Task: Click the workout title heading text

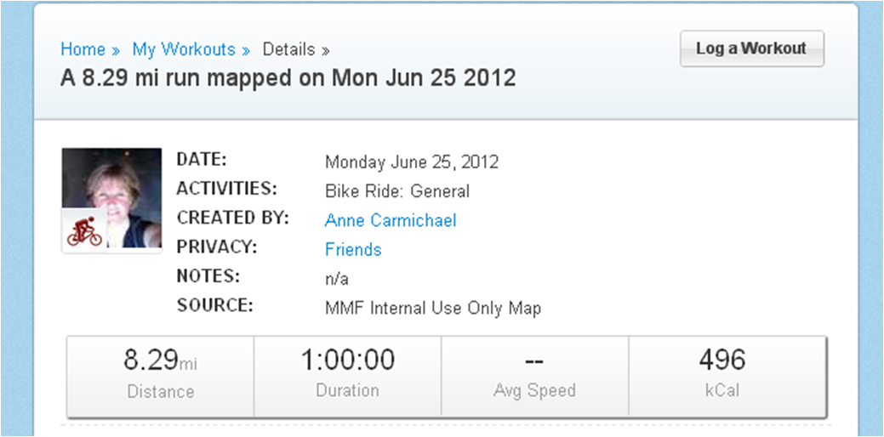Action: click(x=288, y=78)
